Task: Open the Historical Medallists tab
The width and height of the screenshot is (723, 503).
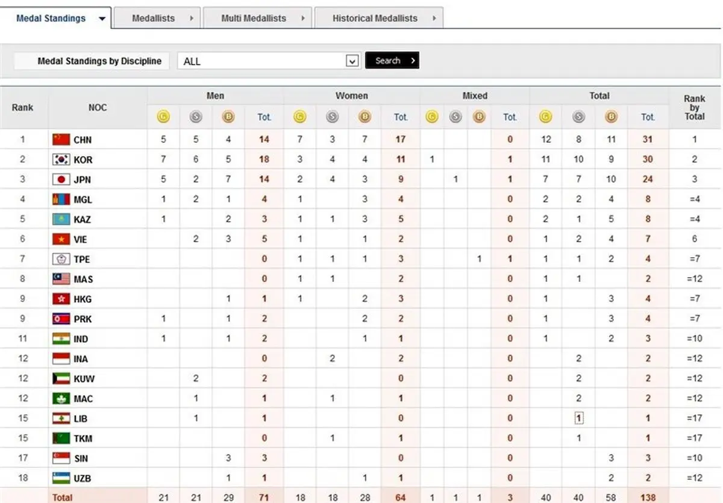Action: pyautogui.click(x=375, y=19)
